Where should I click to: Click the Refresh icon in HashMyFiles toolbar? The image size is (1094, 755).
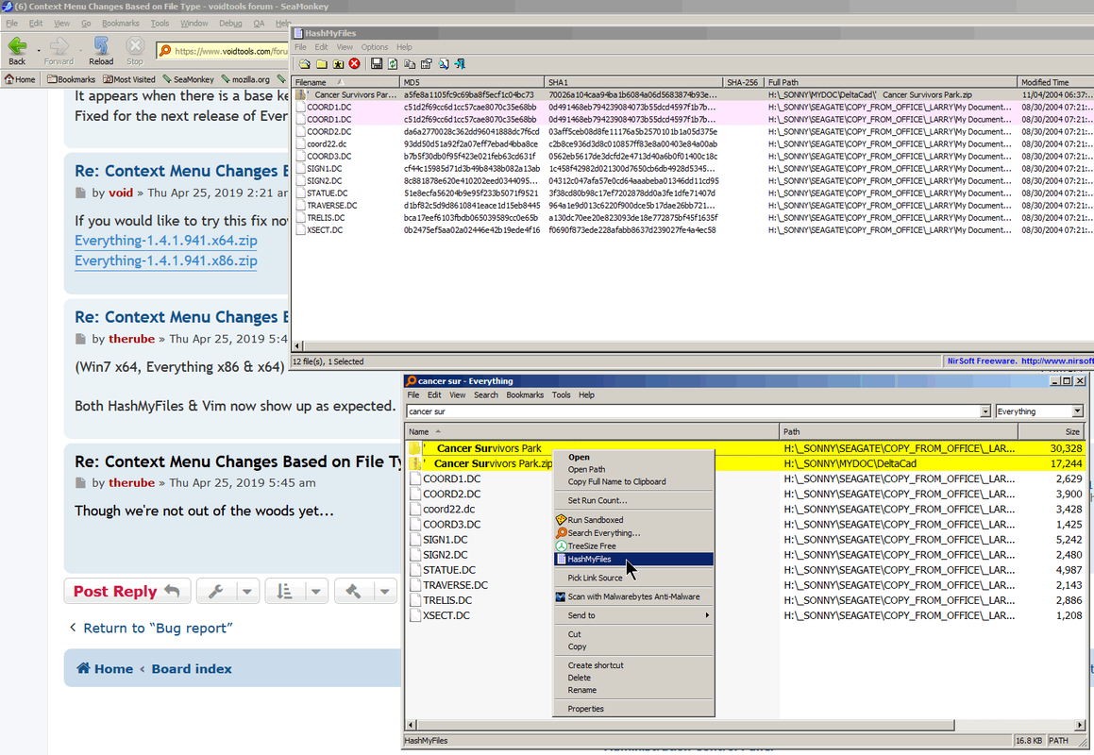tap(393, 64)
